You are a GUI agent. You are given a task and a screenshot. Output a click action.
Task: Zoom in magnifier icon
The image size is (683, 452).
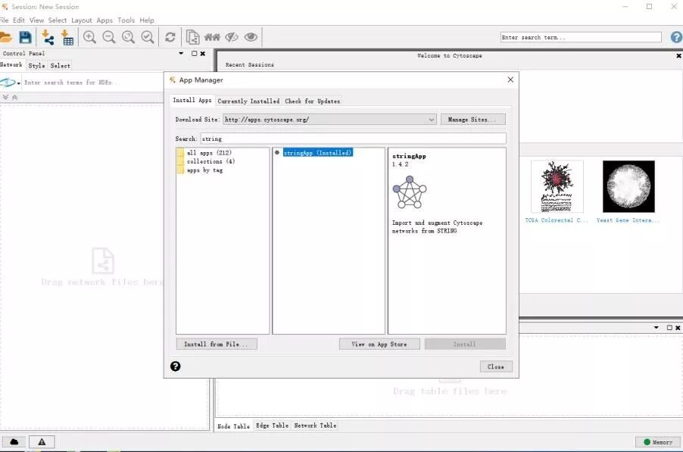(x=90, y=37)
